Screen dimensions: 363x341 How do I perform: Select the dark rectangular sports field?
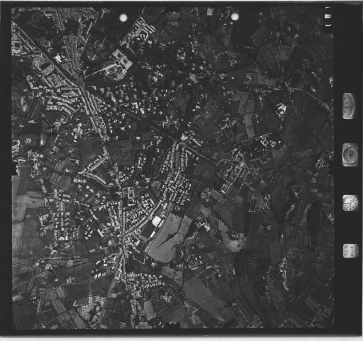point(147,232)
